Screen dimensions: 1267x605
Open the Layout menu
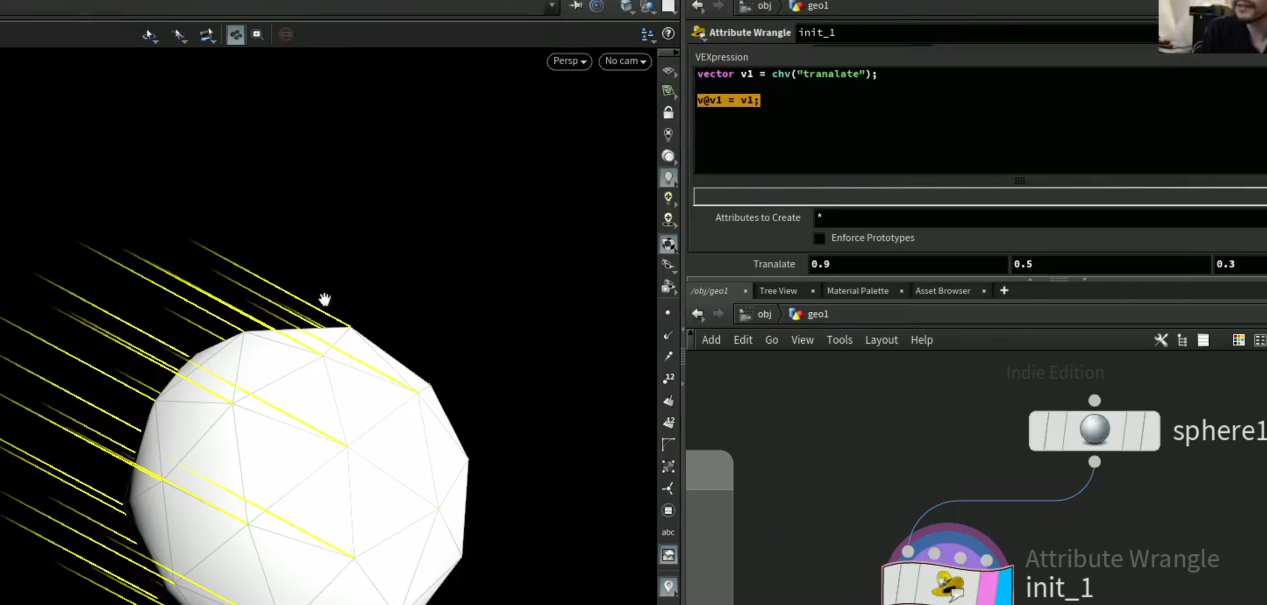click(881, 340)
